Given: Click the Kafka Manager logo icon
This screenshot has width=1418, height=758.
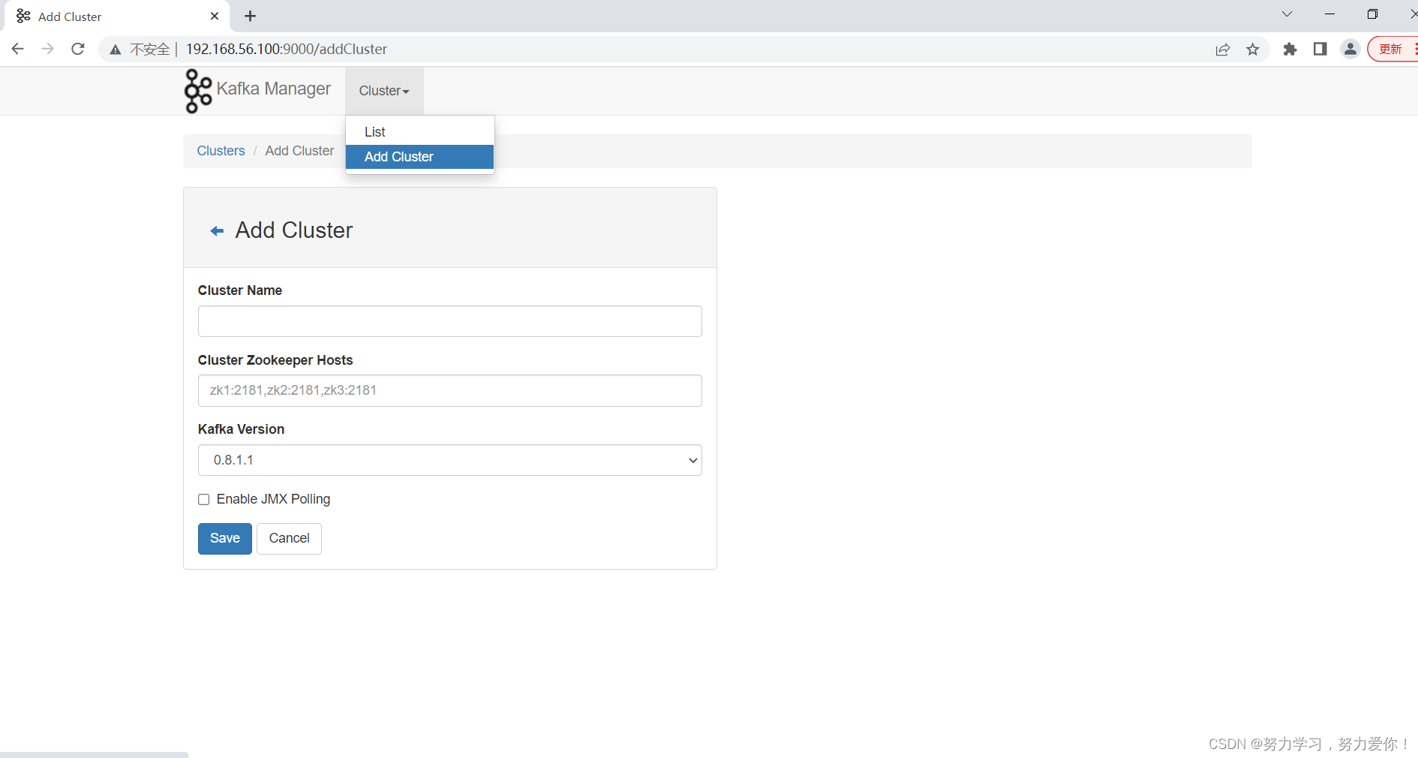Looking at the screenshot, I should pyautogui.click(x=198, y=91).
